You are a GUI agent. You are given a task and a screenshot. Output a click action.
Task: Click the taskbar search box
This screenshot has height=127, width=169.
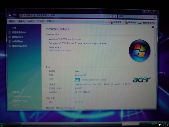click(130, 124)
